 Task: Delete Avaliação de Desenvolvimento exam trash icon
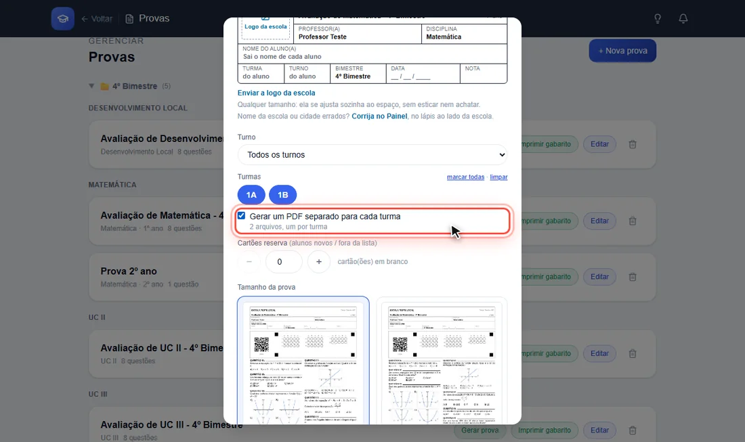(633, 144)
